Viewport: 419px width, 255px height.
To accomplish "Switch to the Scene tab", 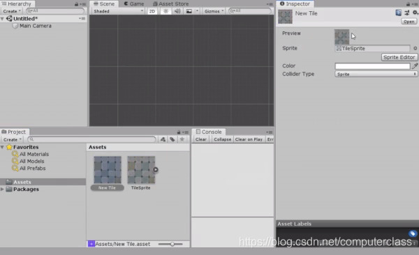I will (104, 3).
